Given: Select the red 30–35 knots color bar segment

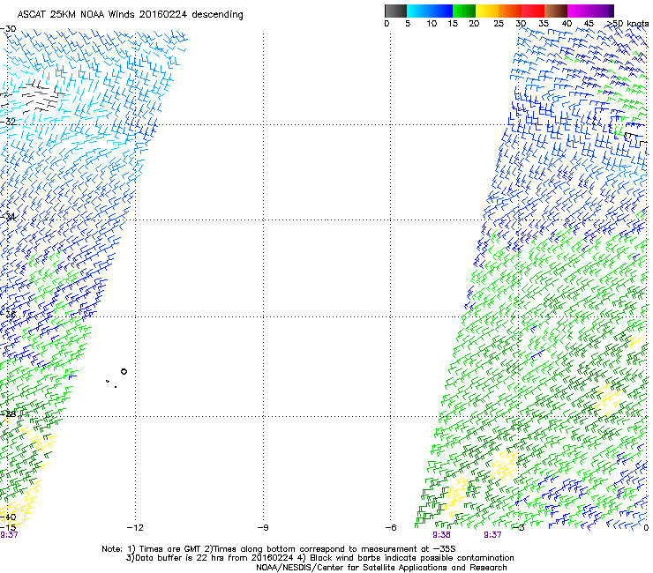Looking at the screenshot, I should pyautogui.click(x=533, y=11).
